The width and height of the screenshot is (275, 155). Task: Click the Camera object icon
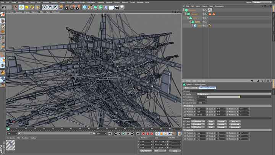click(116, 7)
